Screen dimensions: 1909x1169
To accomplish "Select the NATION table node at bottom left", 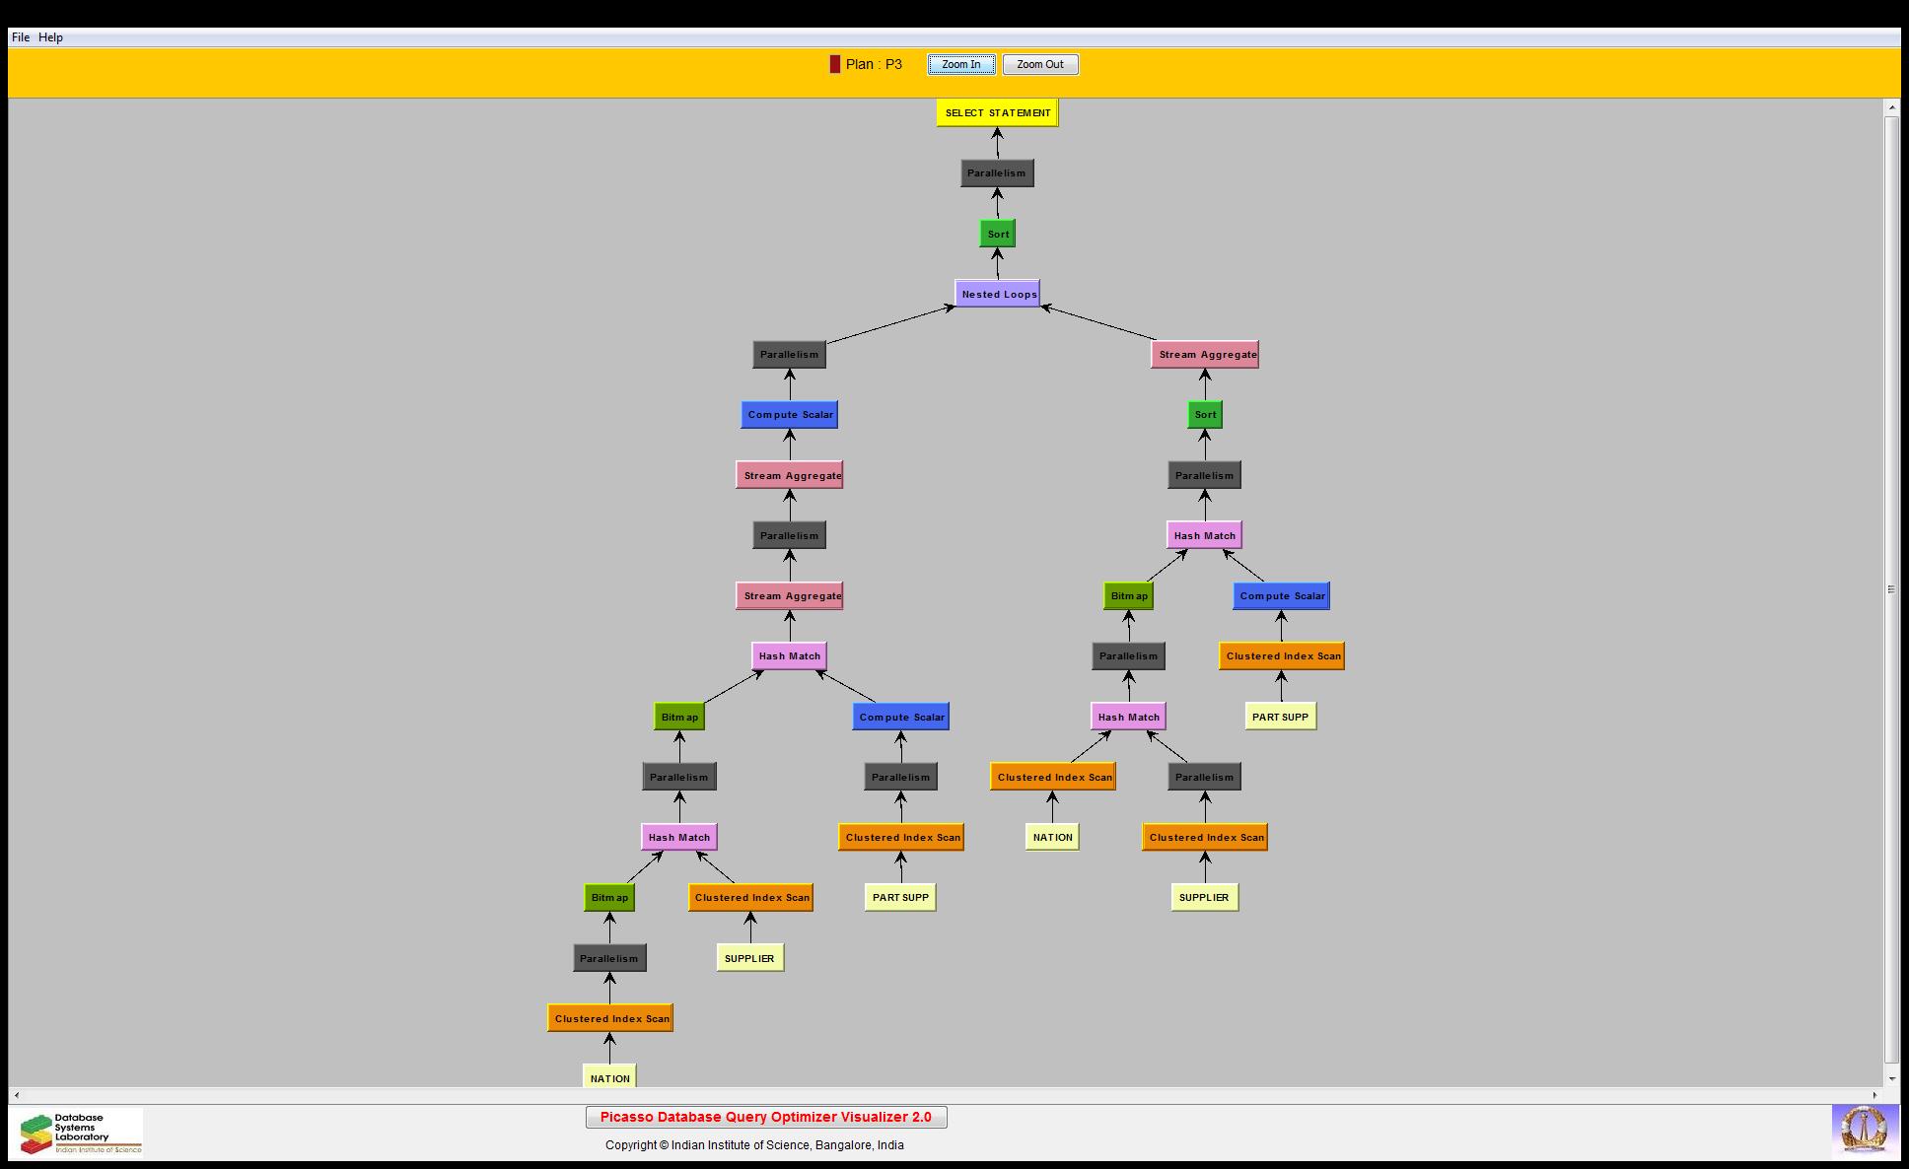I will coord(609,1077).
